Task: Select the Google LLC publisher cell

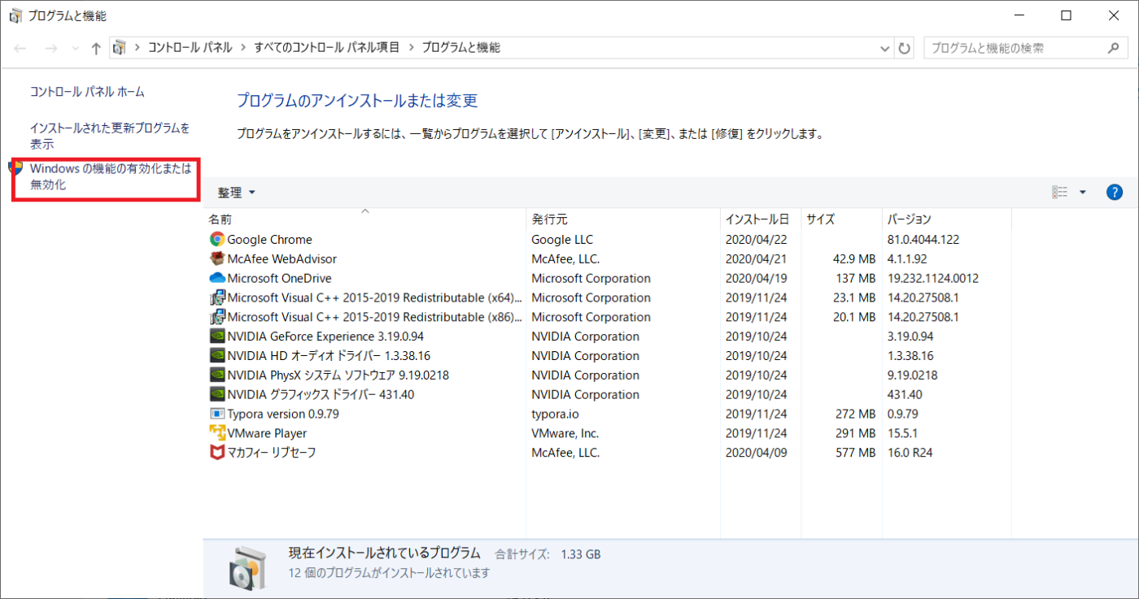Action: point(562,240)
